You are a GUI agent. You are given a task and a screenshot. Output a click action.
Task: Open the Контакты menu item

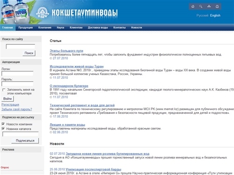119,28
